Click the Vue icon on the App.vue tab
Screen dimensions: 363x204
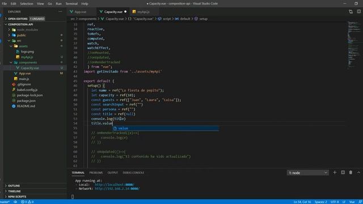click(71, 11)
